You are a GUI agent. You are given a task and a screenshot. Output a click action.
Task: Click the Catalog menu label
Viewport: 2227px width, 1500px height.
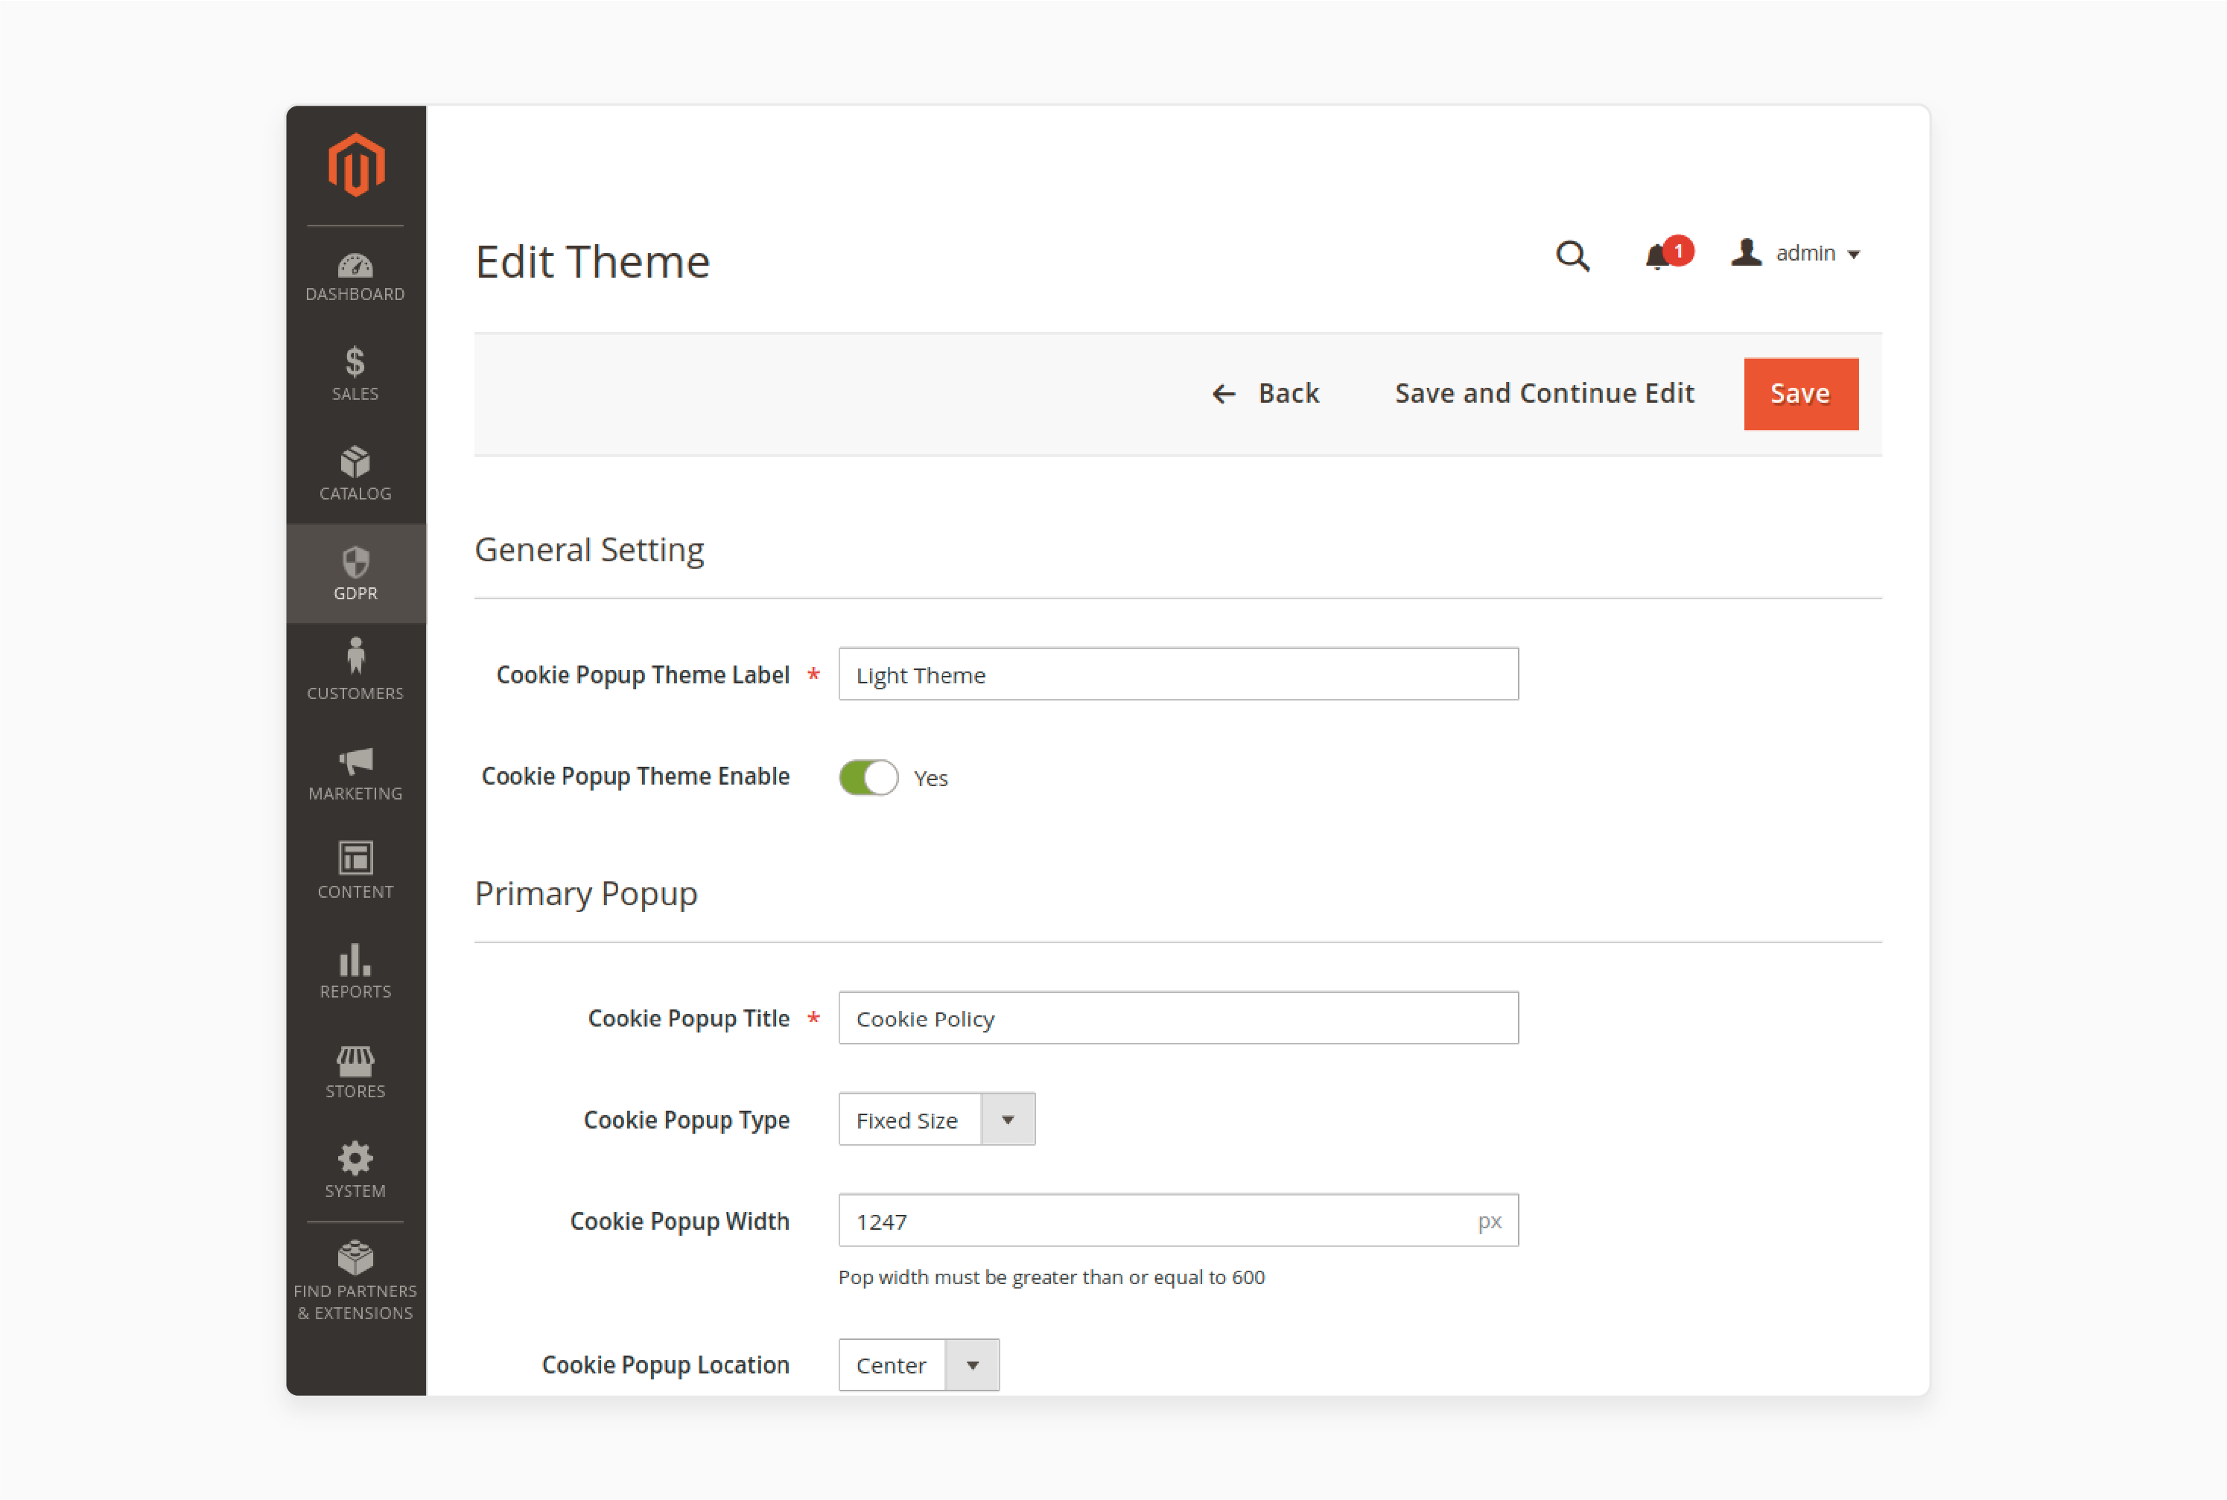355,494
